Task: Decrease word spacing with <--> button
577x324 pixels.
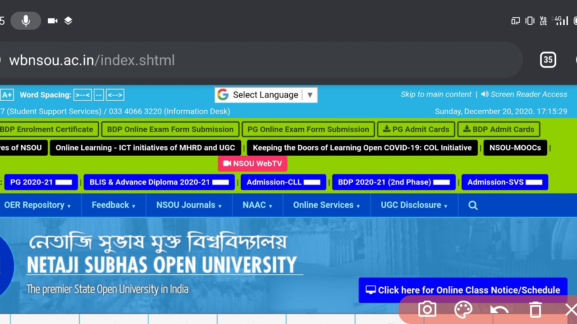Action: [x=115, y=95]
